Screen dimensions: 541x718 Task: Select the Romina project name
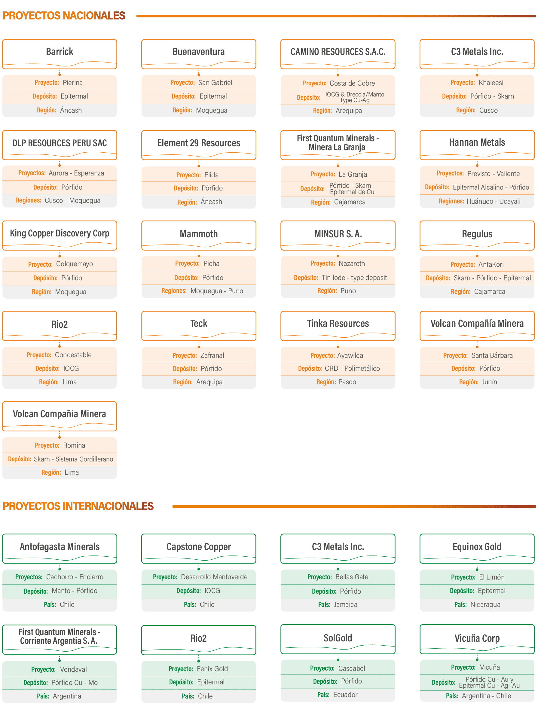pos(74,445)
